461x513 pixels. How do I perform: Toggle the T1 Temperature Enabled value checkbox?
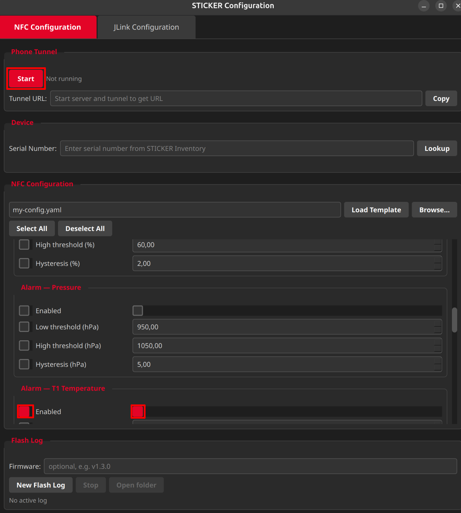click(138, 411)
